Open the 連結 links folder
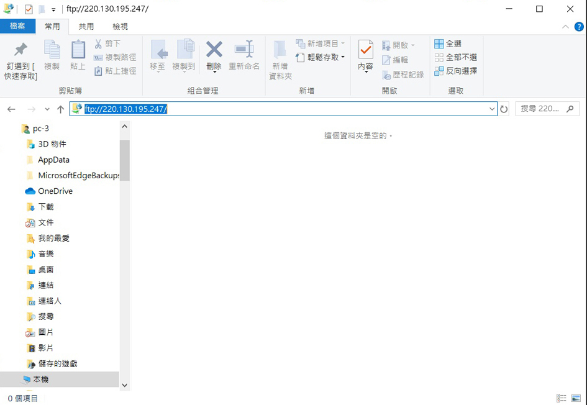587x405 pixels. [40, 285]
